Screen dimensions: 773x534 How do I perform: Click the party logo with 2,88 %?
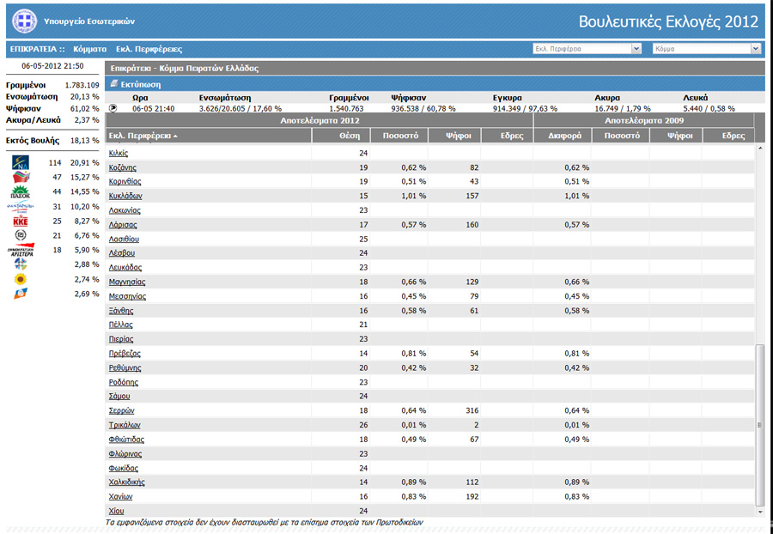point(21,264)
